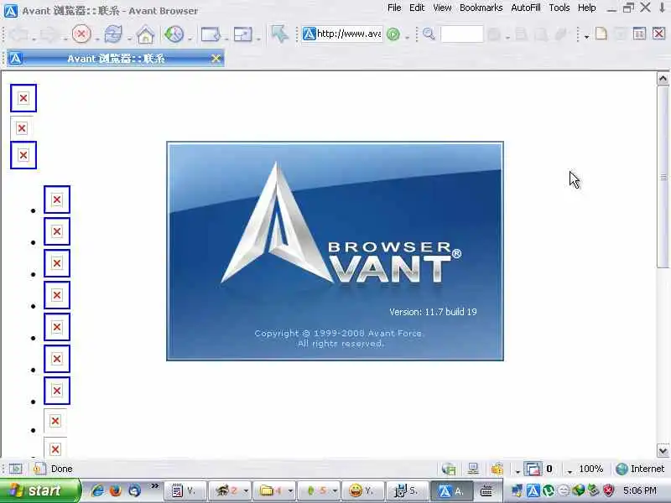Click the blank New page icon
Viewport: 671px width, 503px height.
(601, 34)
